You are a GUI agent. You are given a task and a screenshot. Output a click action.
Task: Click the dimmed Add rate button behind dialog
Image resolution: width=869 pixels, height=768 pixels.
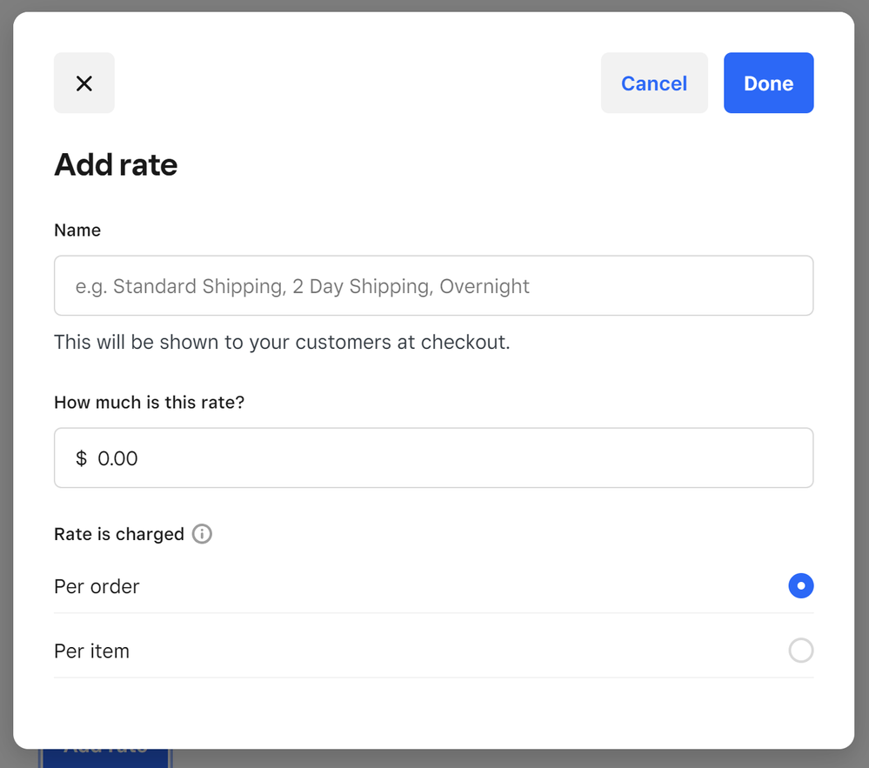click(106, 757)
